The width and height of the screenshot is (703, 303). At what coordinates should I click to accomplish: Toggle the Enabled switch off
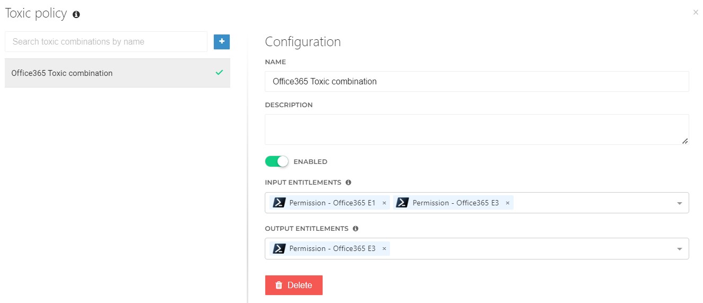[276, 161]
